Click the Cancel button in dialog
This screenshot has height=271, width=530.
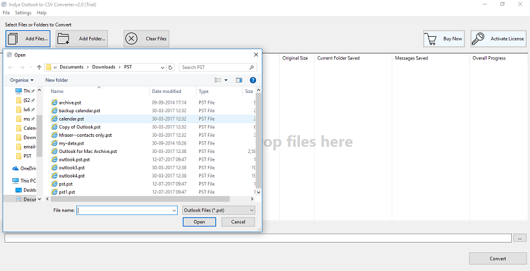pyautogui.click(x=238, y=222)
